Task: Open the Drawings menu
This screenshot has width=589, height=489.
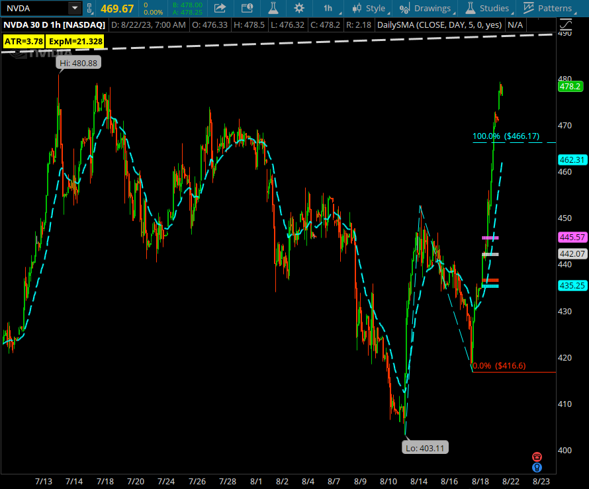Action: 426,8
